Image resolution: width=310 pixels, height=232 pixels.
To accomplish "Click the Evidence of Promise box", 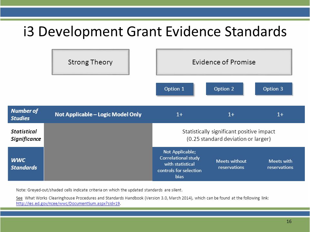I will (224, 62).
